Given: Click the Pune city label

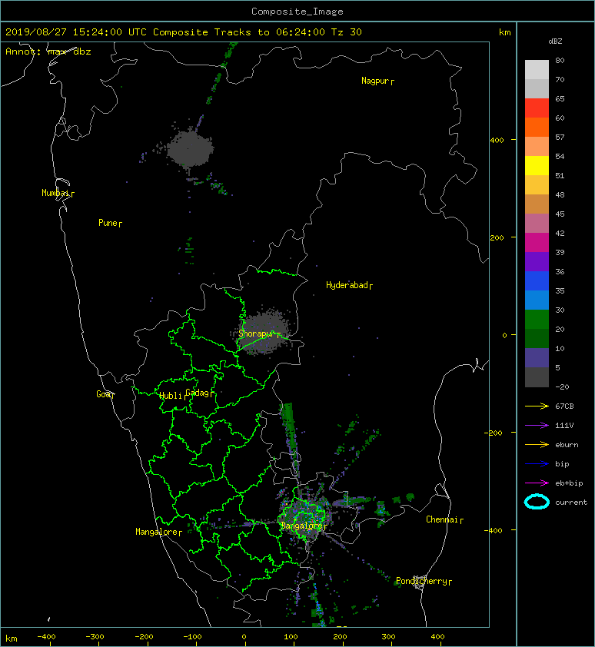Looking at the screenshot, I should click(x=108, y=223).
